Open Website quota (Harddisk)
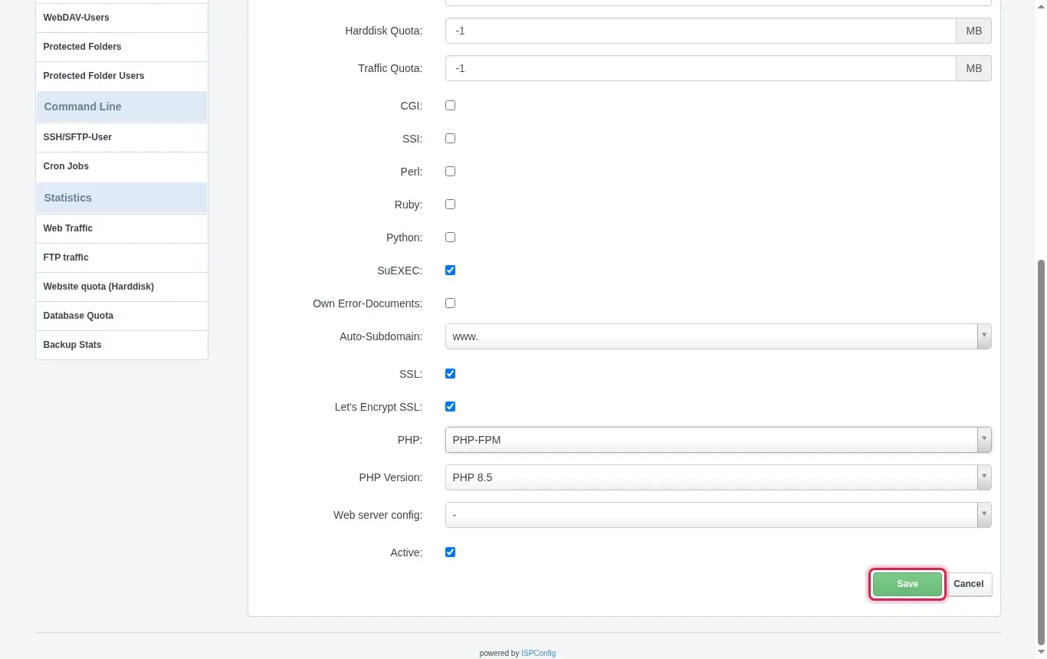 coord(122,287)
